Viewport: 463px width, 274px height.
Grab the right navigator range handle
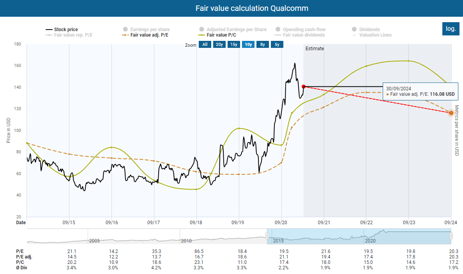451,236
